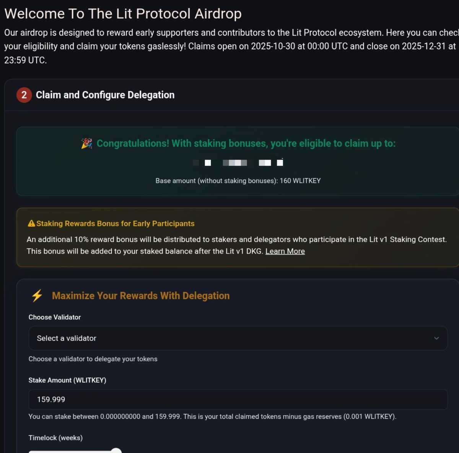
Task: Click the red step 2 badge
Action: (24, 95)
